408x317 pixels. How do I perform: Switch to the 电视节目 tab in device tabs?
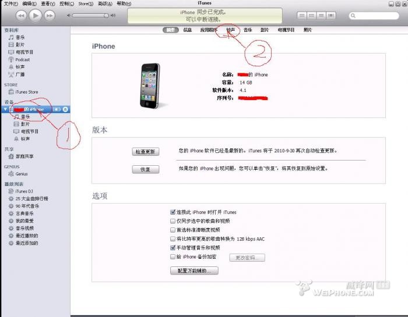286,30
